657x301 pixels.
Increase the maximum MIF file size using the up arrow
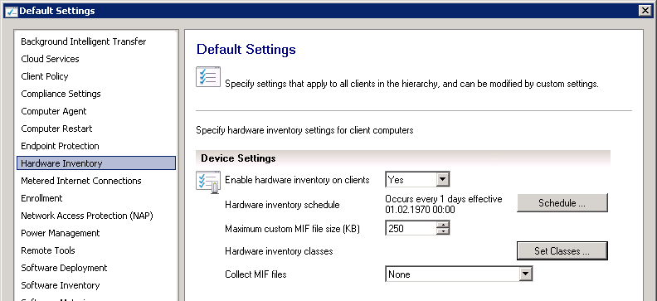pyautogui.click(x=442, y=226)
